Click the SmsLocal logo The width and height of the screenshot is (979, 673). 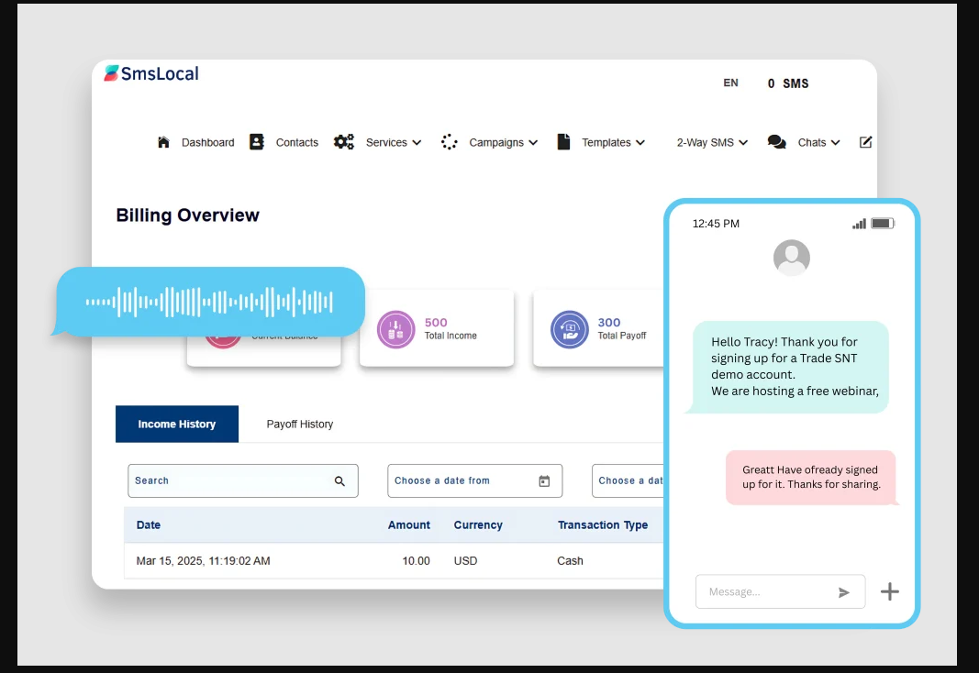click(x=151, y=73)
